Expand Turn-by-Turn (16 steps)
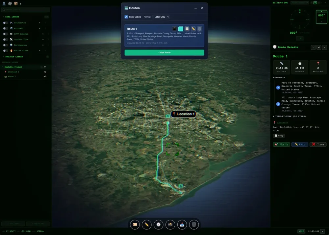 [289, 116]
